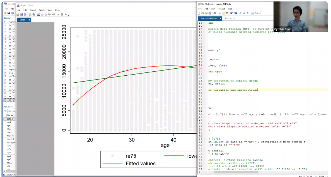The width and height of the screenshot is (331, 177).
Task: Close the Tutorial_PSM2.do tab
Action: (x=220, y=18)
